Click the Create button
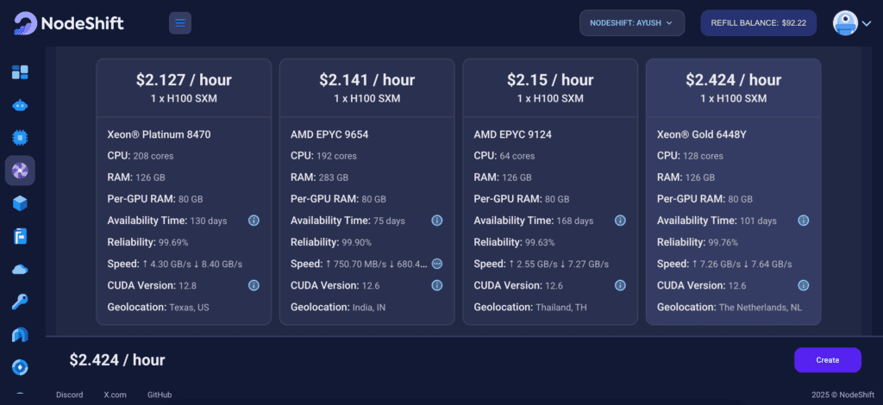Image resolution: width=883 pixels, height=405 pixels. [828, 360]
